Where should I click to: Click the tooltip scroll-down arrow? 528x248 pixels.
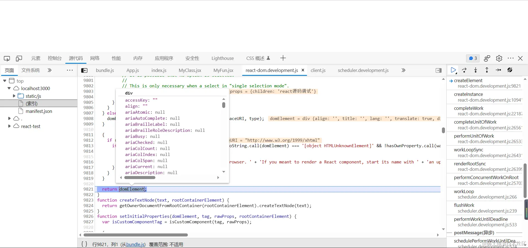(224, 172)
